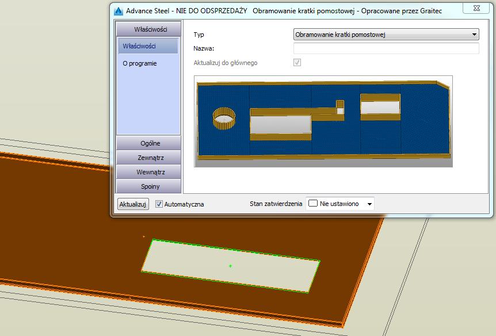
Task: Open the Właściwości category header
Action: (148, 29)
